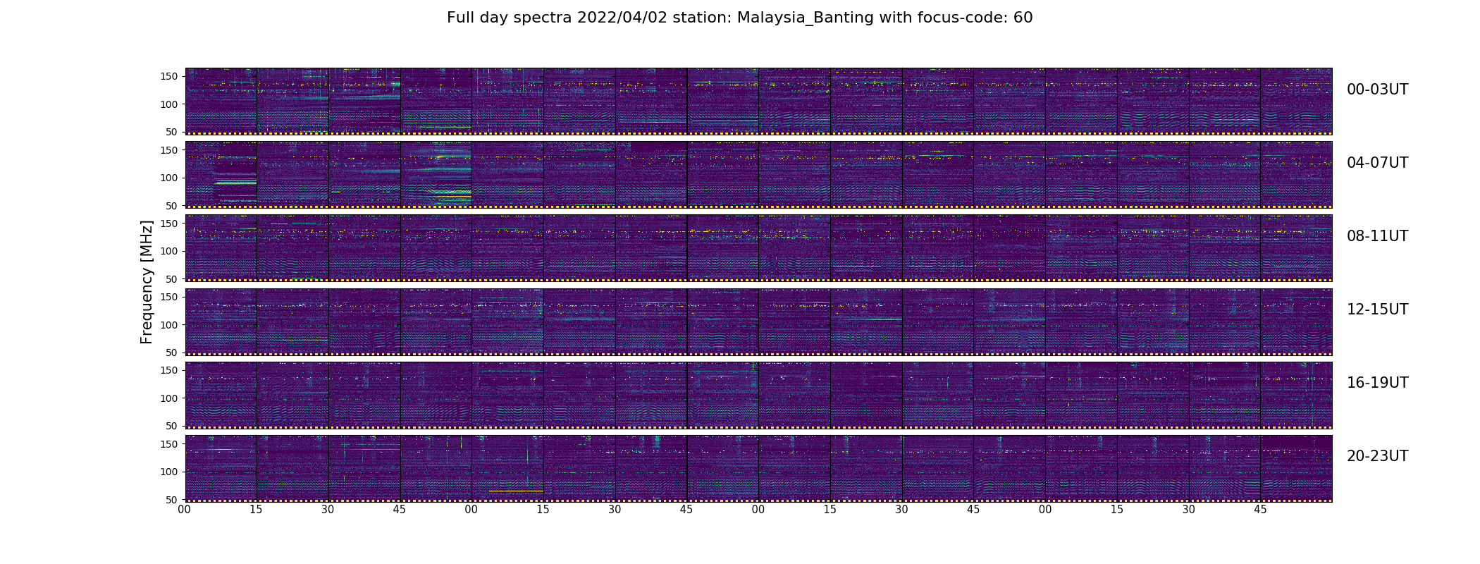
Task: Open the 16-19UT spectrogram strip
Action: click(758, 395)
